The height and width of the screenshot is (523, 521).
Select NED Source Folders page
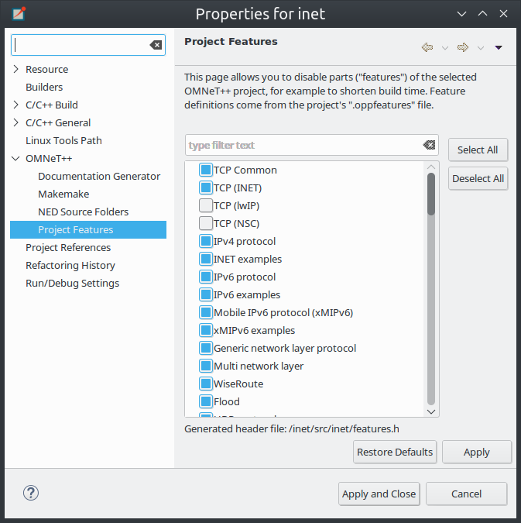(84, 212)
